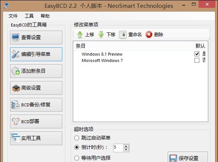Click the BCD备份/修复 button text
The image size is (218, 162).
pyautogui.click(x=36, y=105)
